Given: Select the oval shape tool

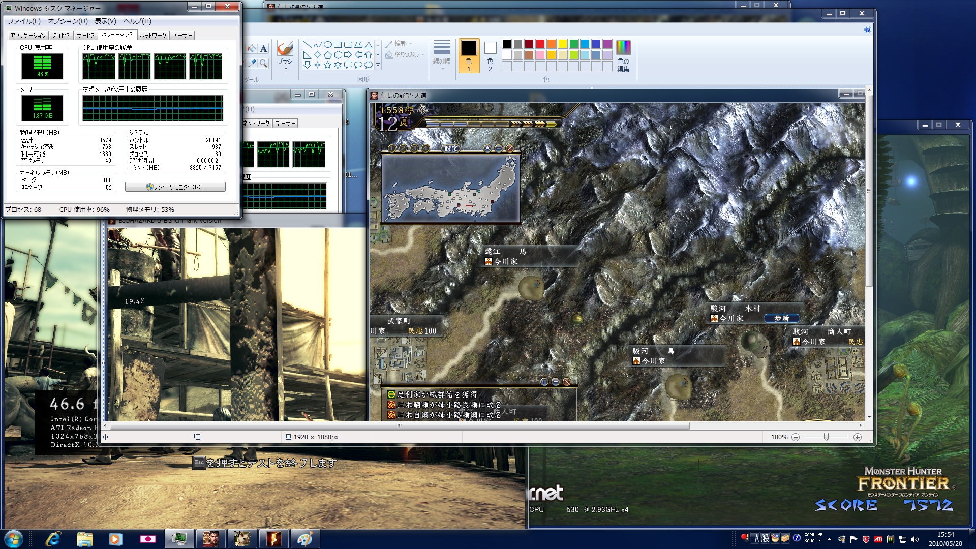Looking at the screenshot, I should pyautogui.click(x=327, y=45).
